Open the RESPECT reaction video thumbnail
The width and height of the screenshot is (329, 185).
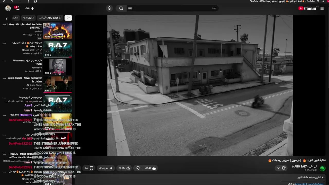[58, 31]
